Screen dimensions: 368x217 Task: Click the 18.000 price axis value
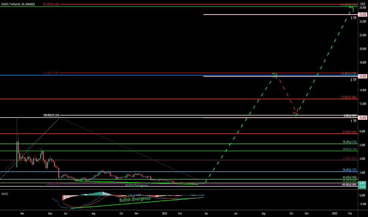pyautogui.click(x=363, y=63)
